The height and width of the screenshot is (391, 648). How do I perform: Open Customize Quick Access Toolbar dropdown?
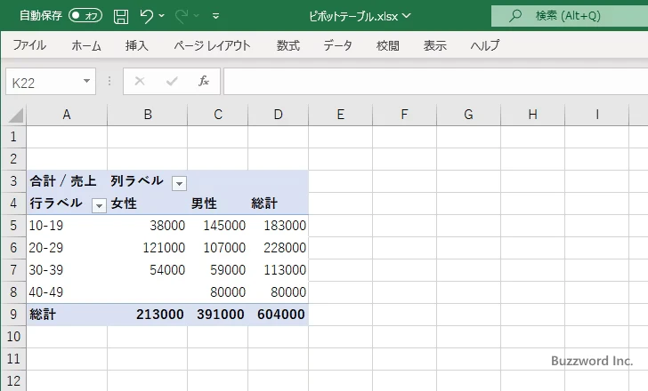point(215,16)
